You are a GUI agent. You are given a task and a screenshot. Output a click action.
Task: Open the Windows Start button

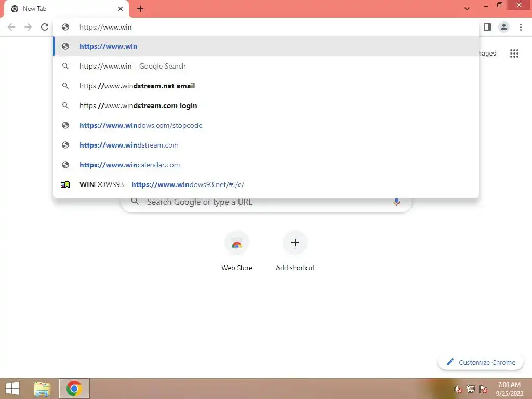coord(12,389)
